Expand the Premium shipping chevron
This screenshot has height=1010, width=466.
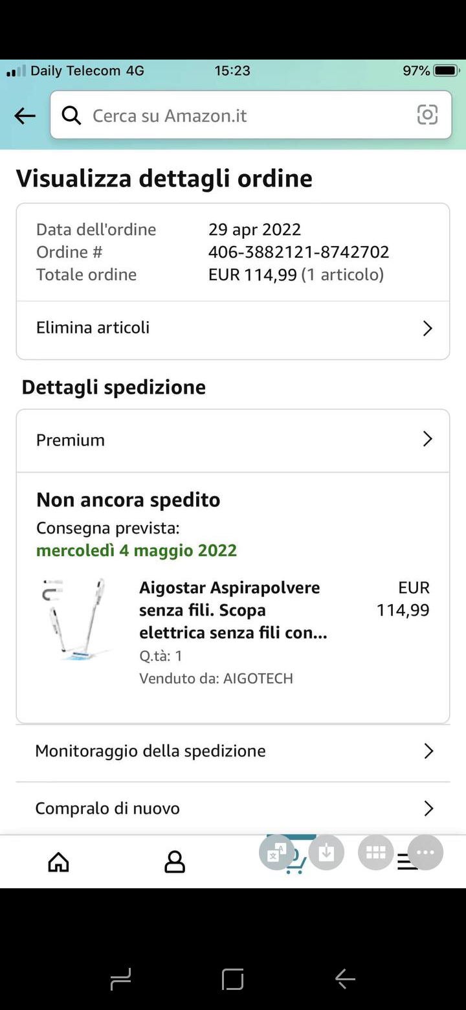[x=427, y=440]
